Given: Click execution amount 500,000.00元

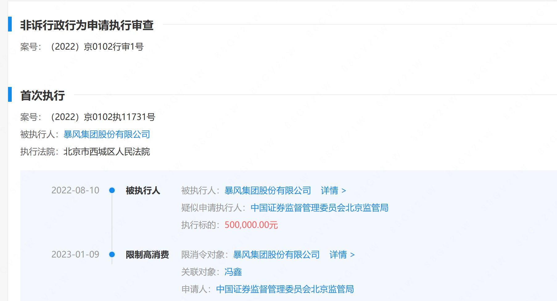Looking at the screenshot, I should tap(251, 225).
